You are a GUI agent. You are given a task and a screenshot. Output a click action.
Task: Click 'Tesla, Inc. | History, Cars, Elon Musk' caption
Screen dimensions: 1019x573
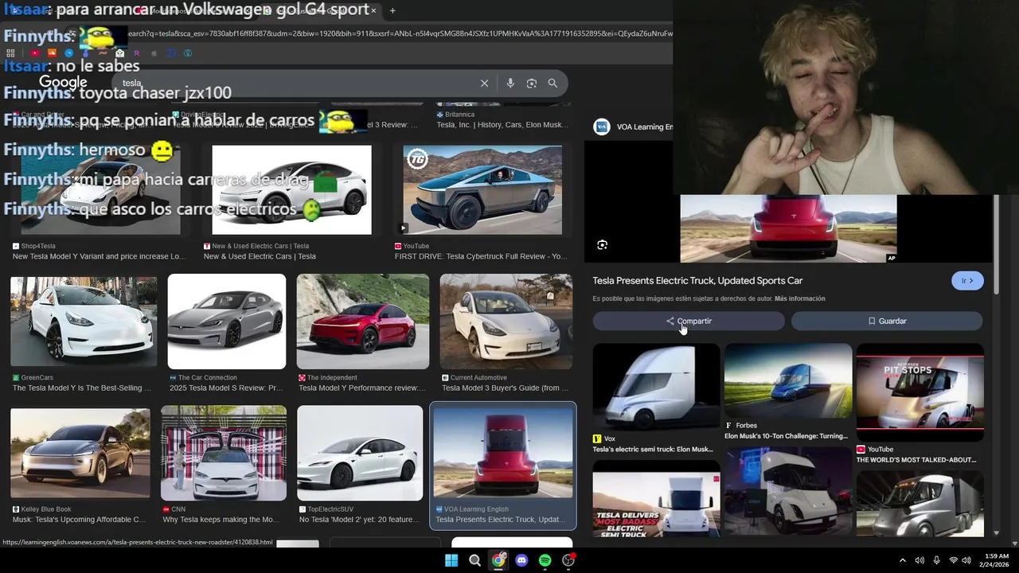pos(502,125)
